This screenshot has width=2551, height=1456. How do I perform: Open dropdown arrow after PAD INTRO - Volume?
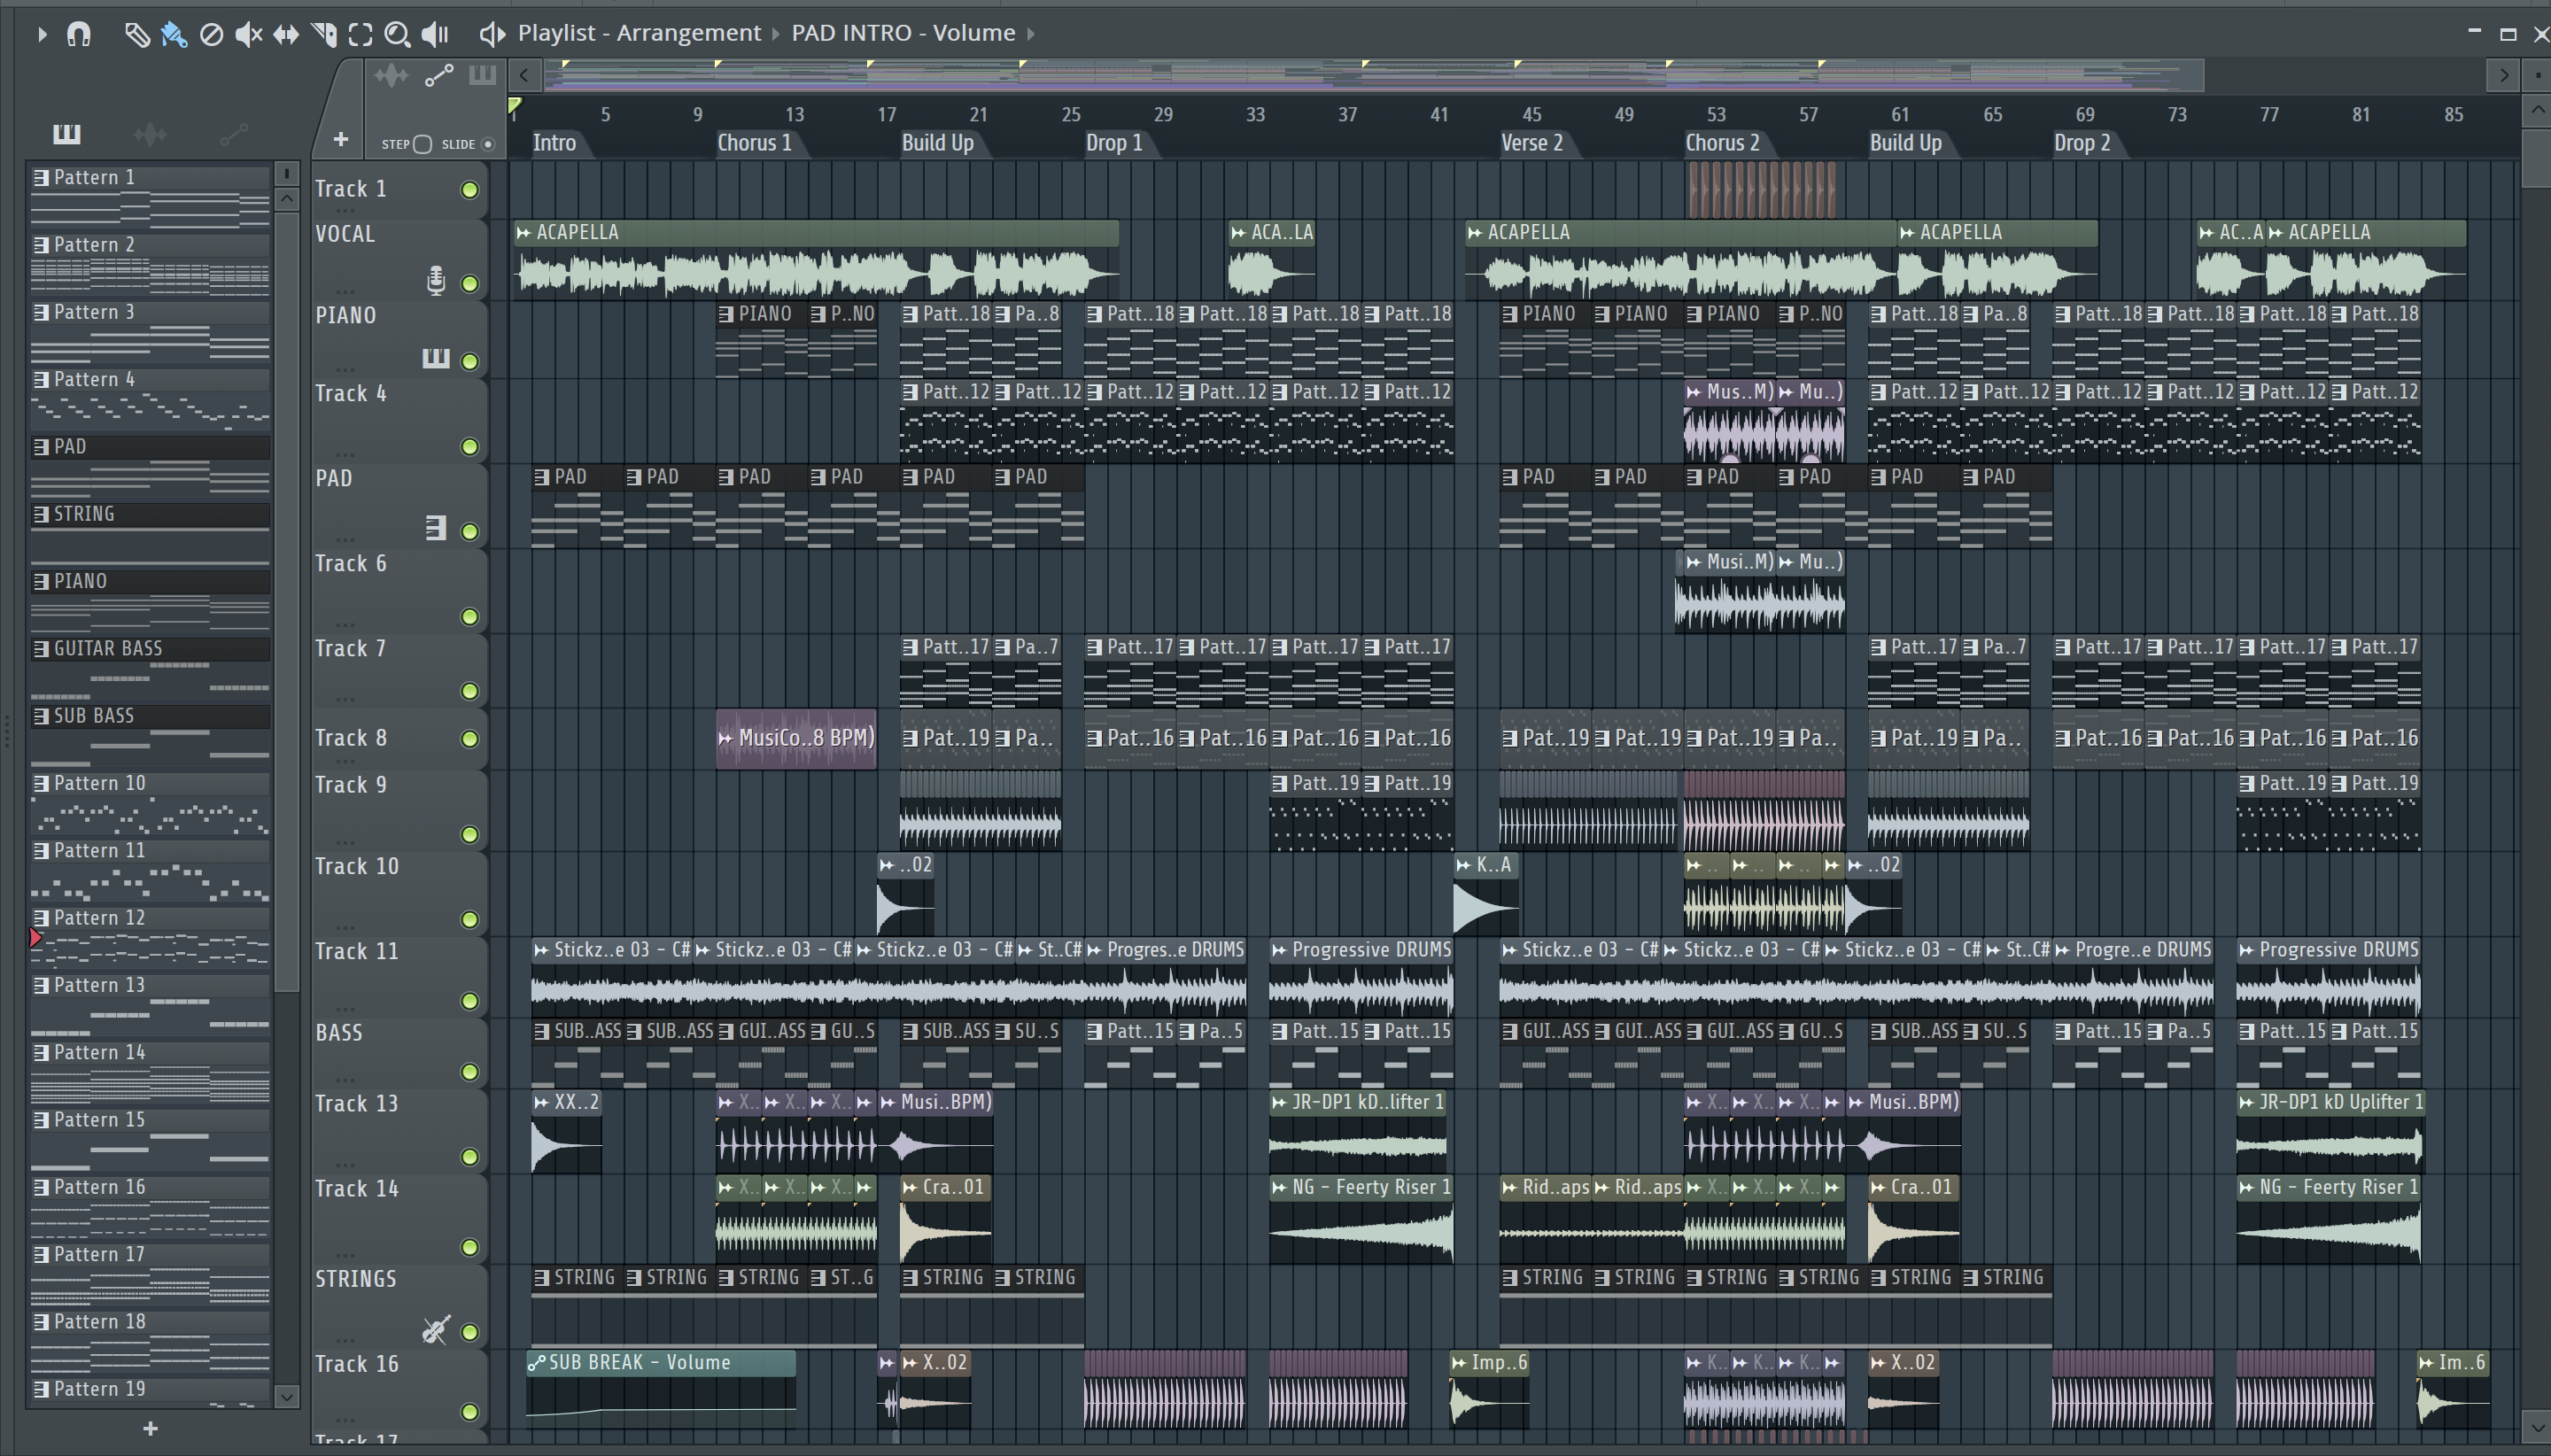point(1031,34)
